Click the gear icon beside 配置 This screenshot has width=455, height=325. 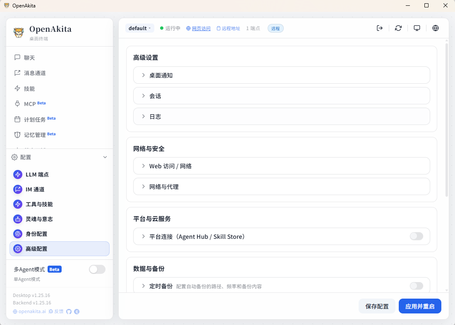pyautogui.click(x=14, y=157)
